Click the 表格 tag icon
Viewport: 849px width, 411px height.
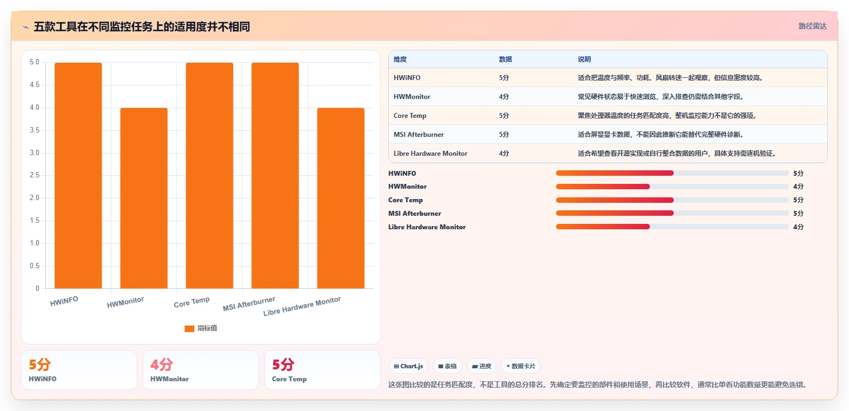[x=441, y=367]
